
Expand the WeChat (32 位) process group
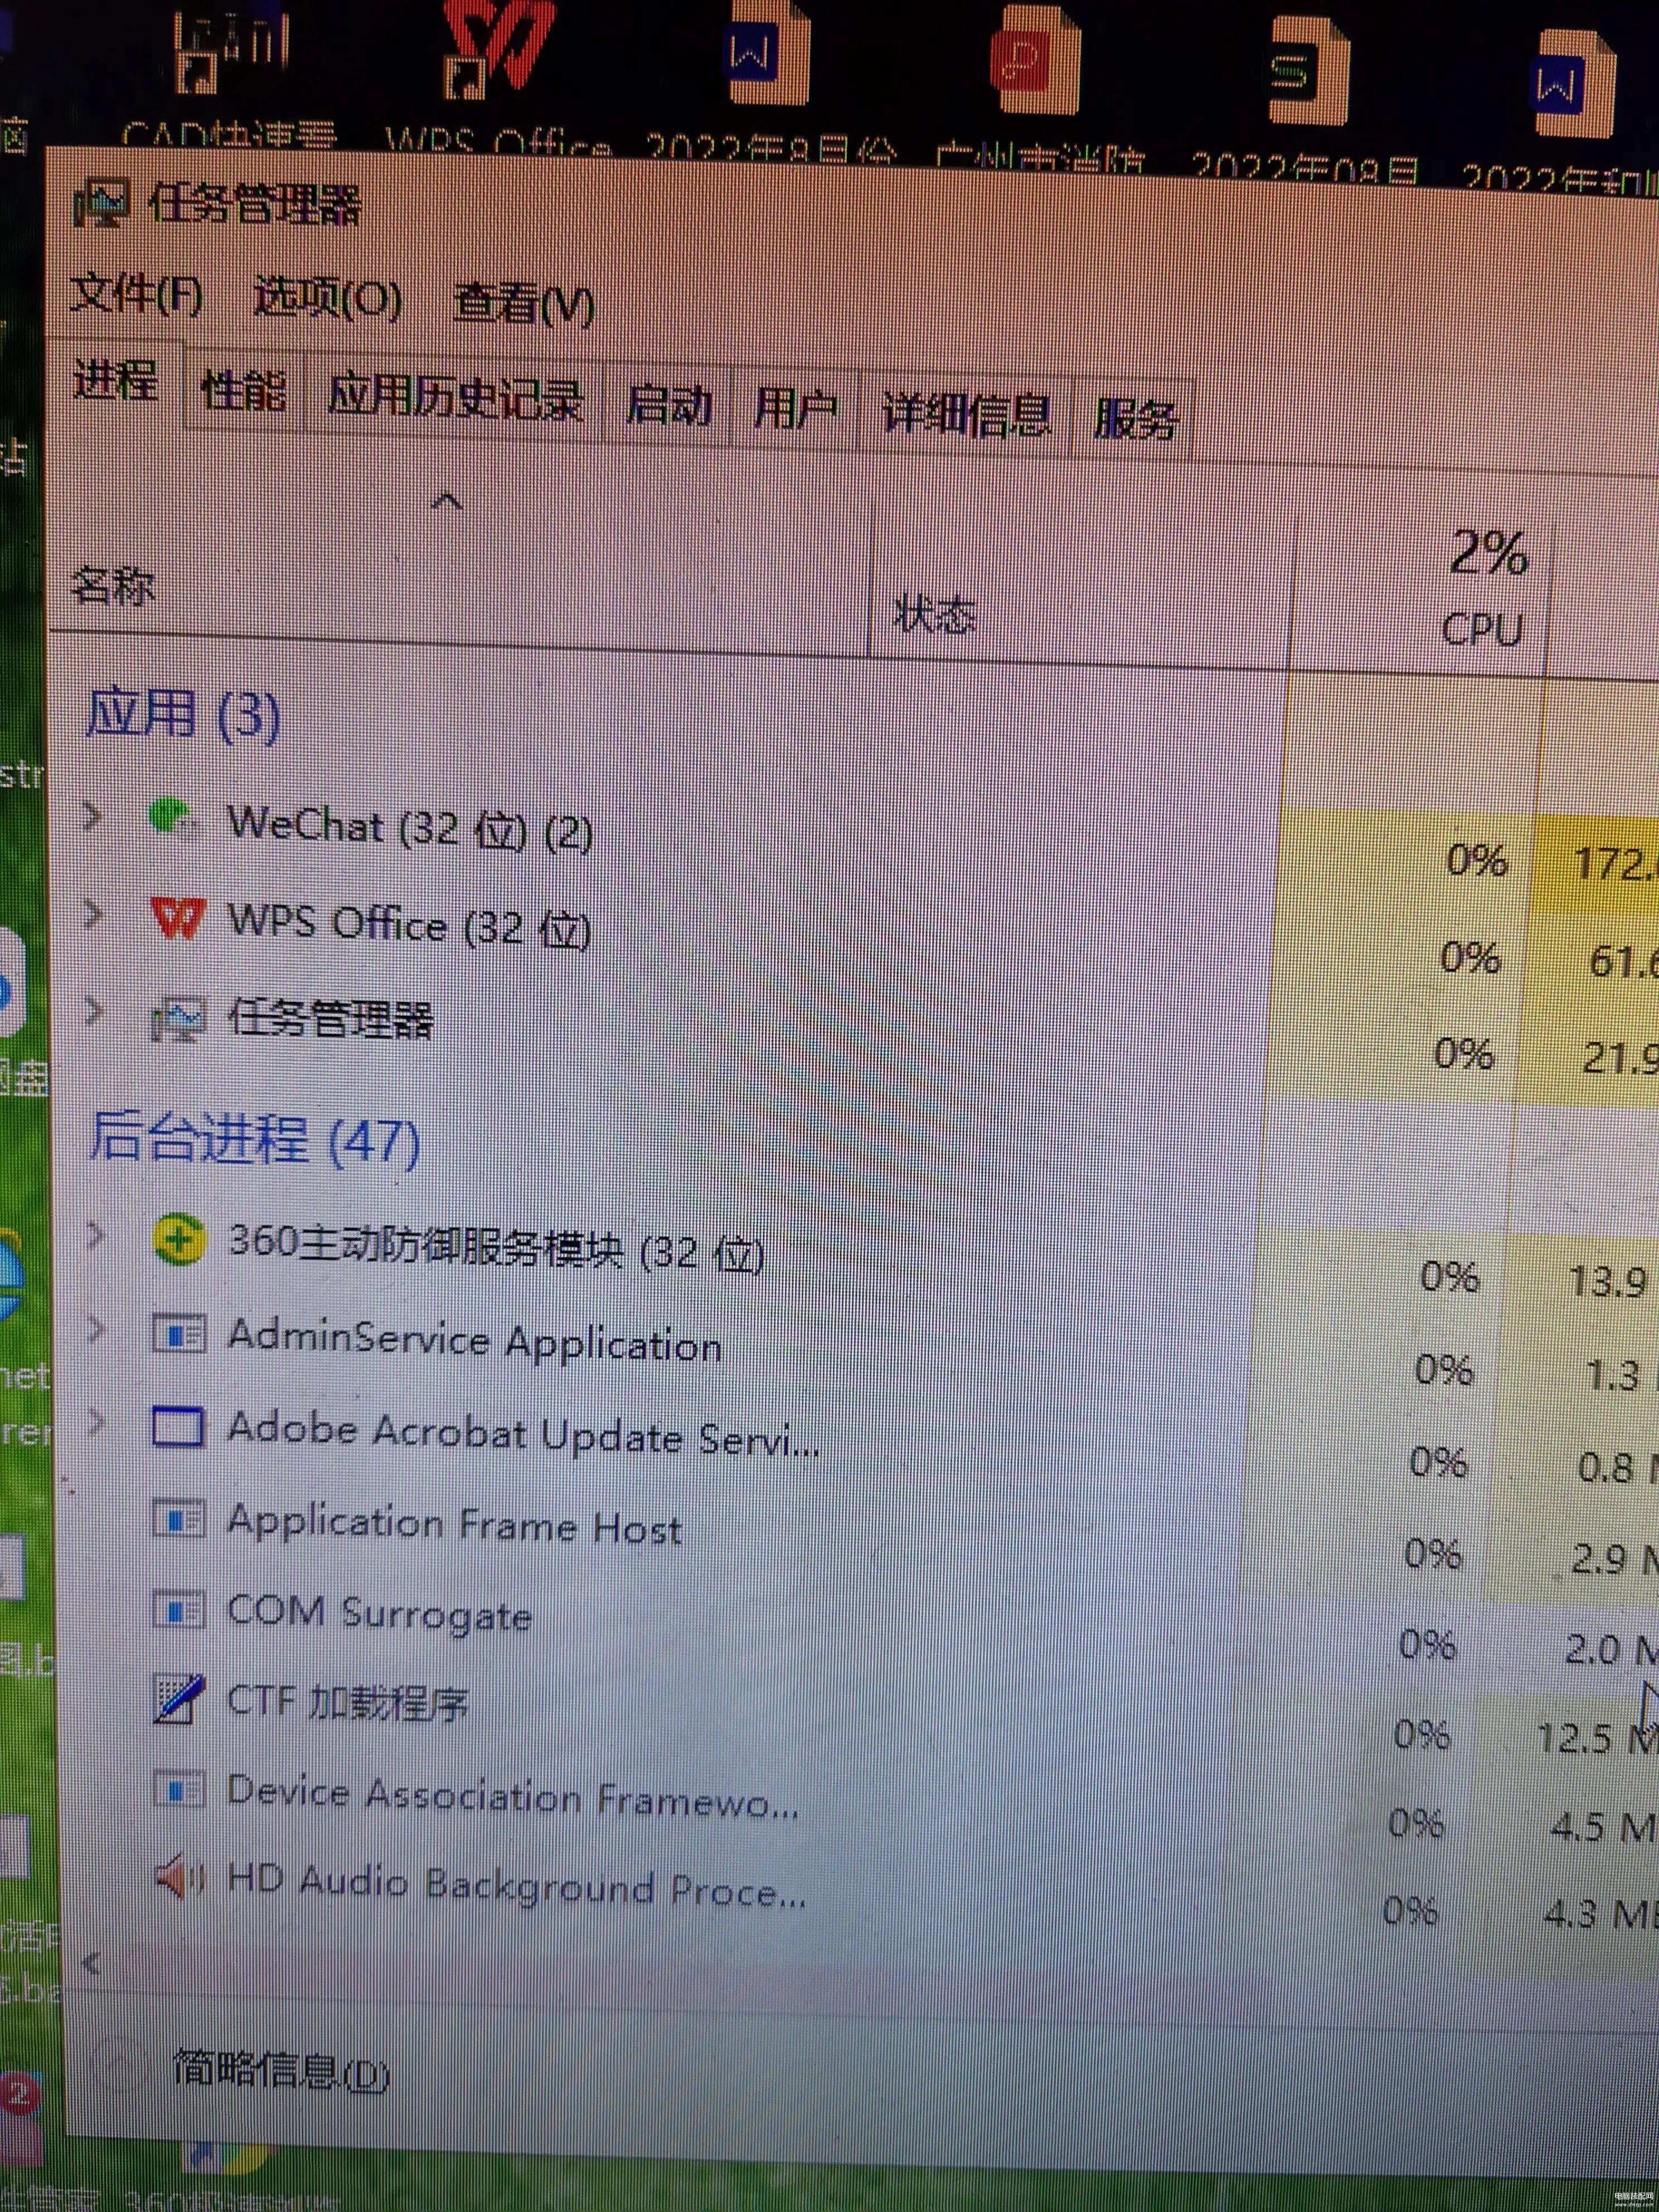pyautogui.click(x=92, y=816)
